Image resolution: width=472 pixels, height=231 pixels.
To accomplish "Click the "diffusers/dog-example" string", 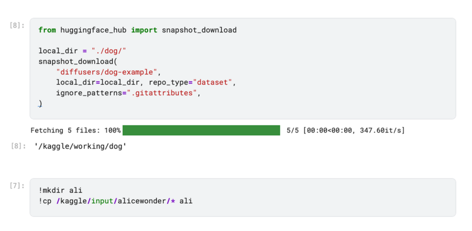I will [108, 72].
